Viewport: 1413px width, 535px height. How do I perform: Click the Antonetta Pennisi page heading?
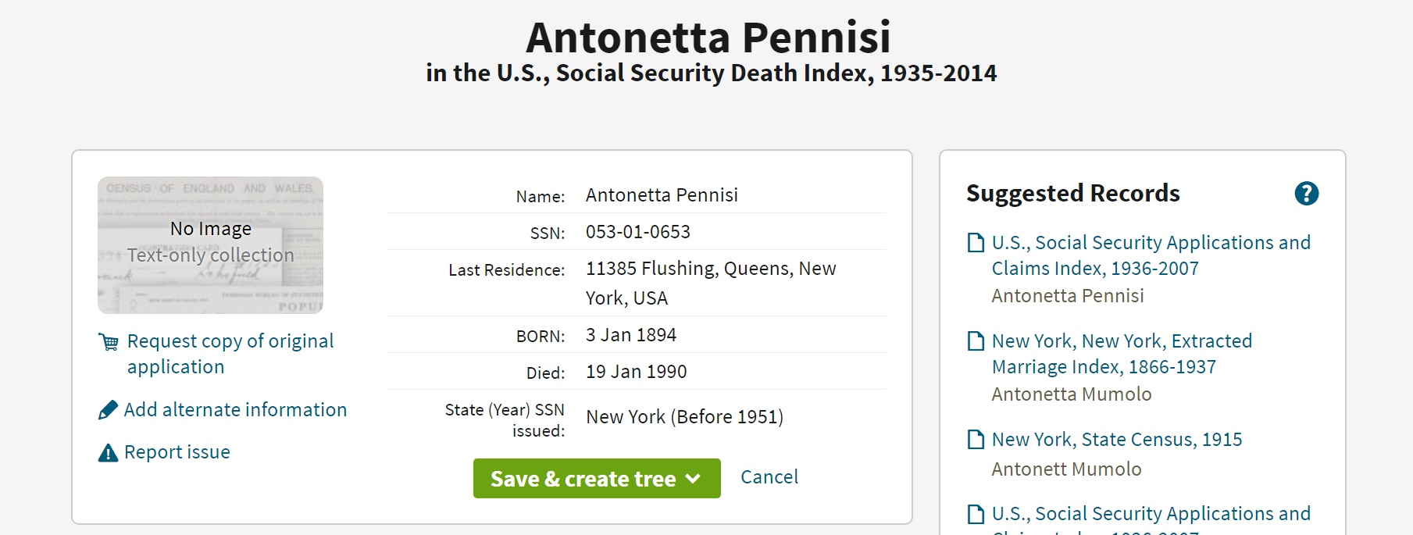click(x=708, y=37)
